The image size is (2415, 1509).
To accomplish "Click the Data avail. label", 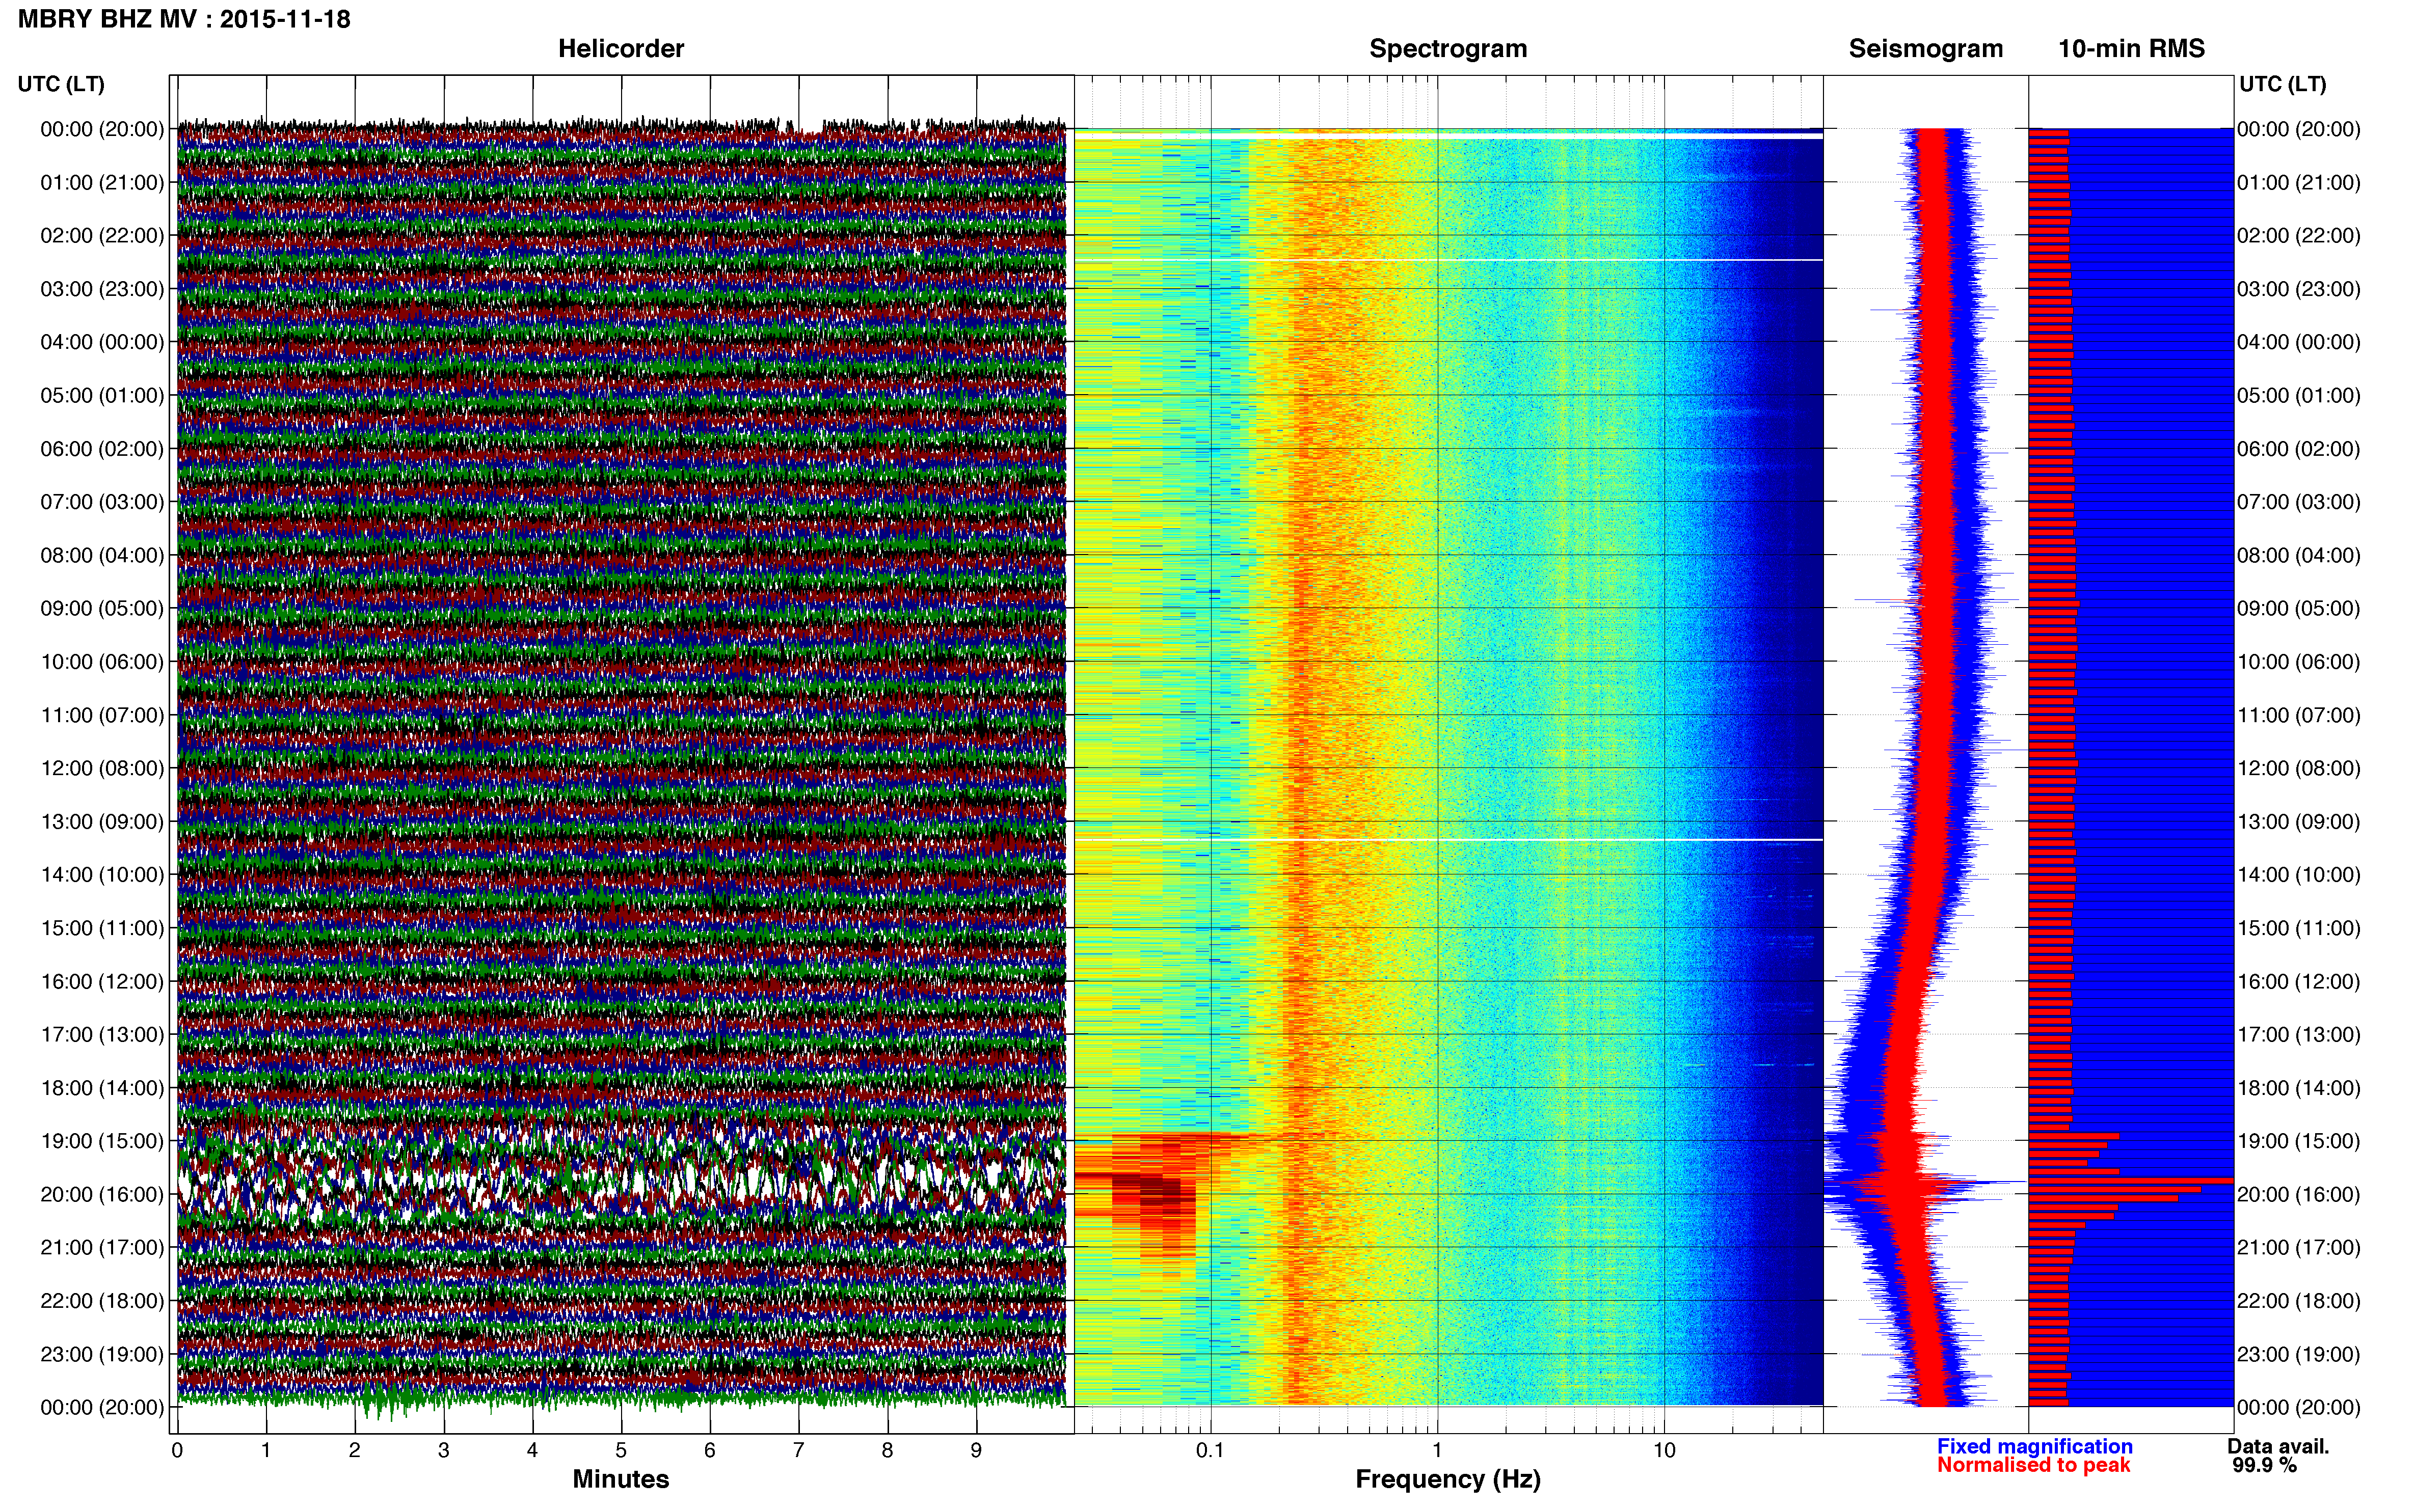I will pyautogui.click(x=2278, y=1446).
